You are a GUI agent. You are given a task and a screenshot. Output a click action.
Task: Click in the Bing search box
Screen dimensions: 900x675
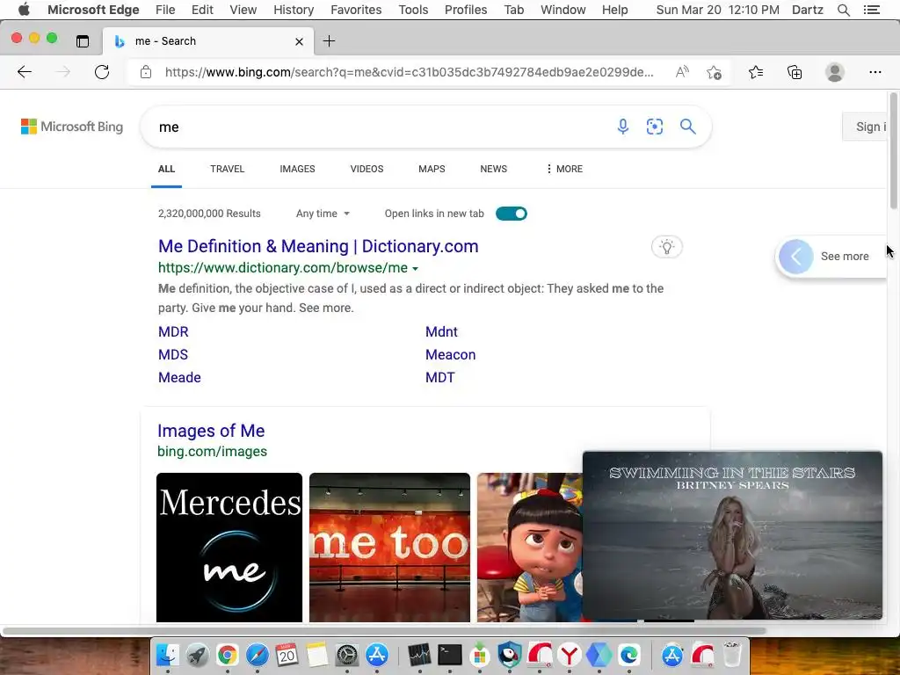click(379, 127)
